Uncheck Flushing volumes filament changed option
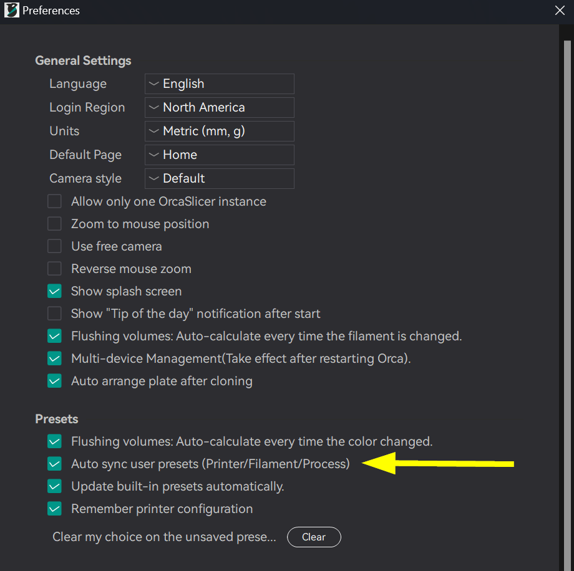This screenshot has width=574, height=571. point(54,336)
